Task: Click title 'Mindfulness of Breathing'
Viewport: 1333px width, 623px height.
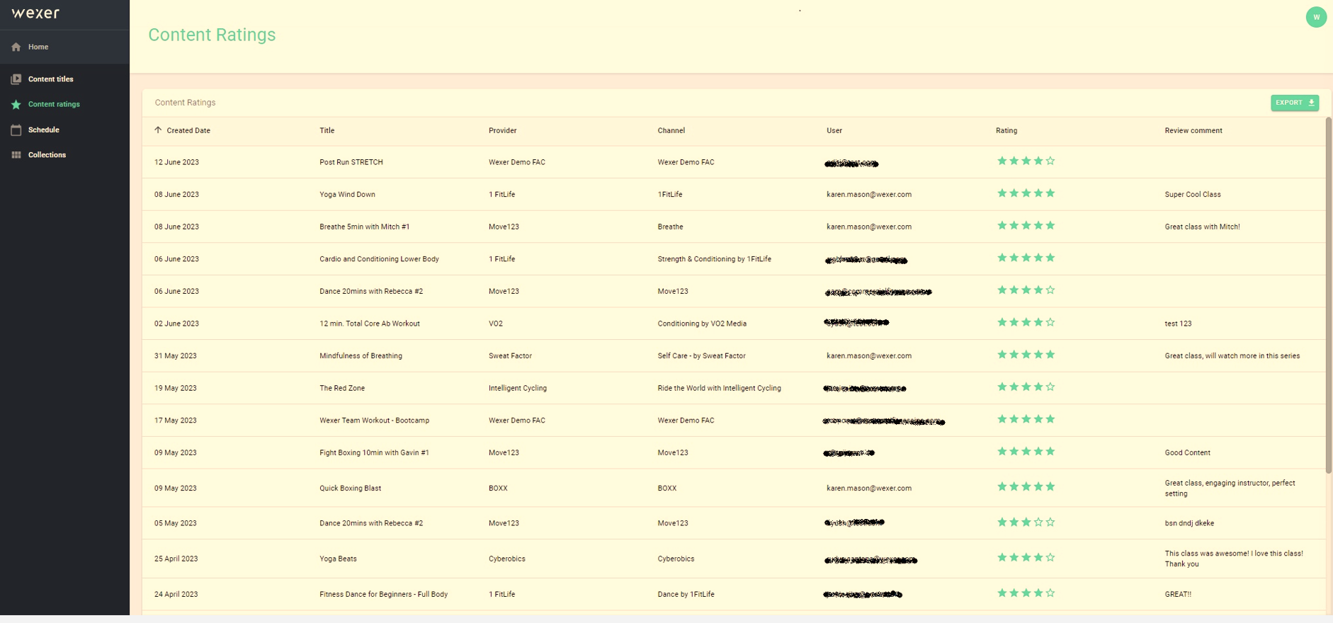Action: click(361, 356)
